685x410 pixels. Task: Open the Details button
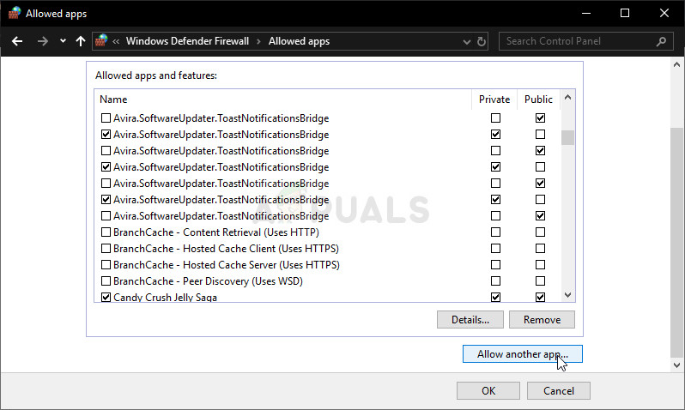(470, 320)
